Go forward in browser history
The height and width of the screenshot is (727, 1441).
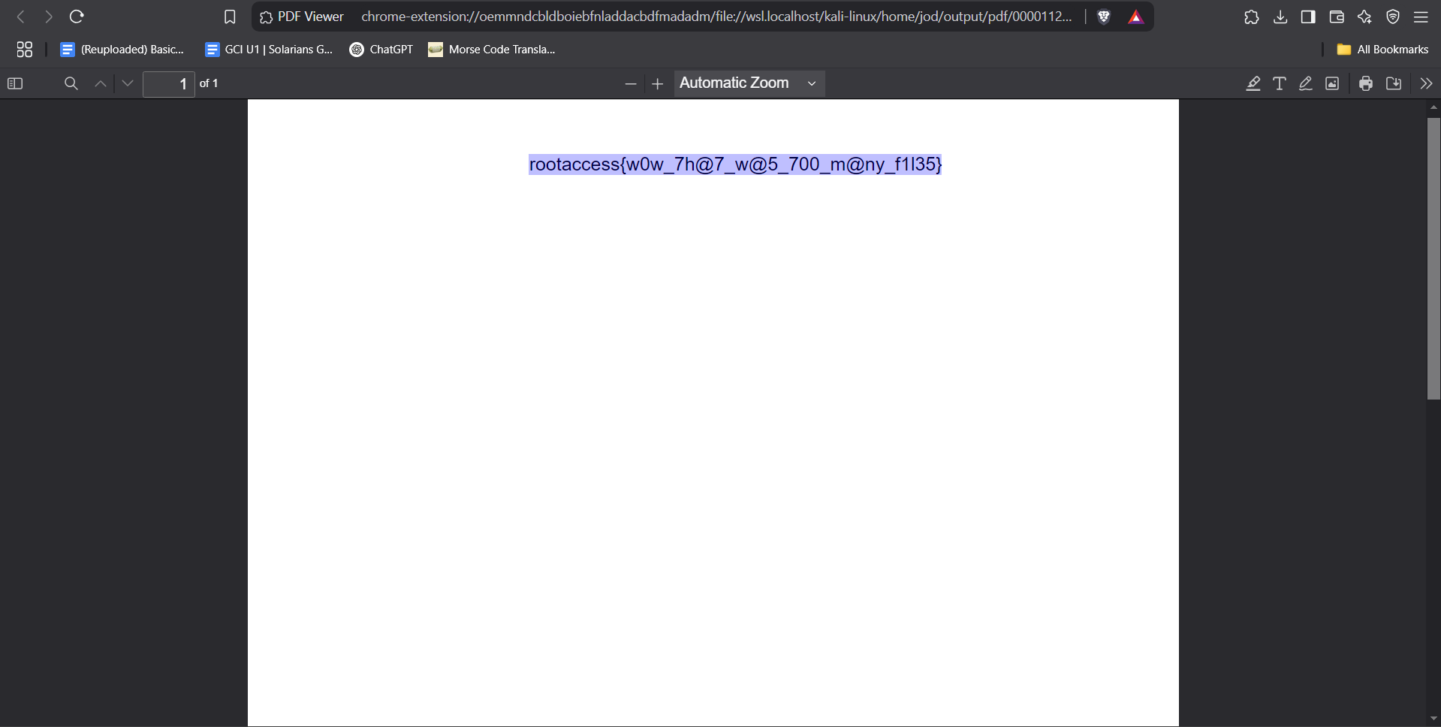point(49,17)
